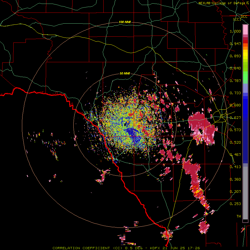Screen dimensions: 250x250
Task: Click the 'KDFX' station identifier in caption
Action: (x=156, y=248)
